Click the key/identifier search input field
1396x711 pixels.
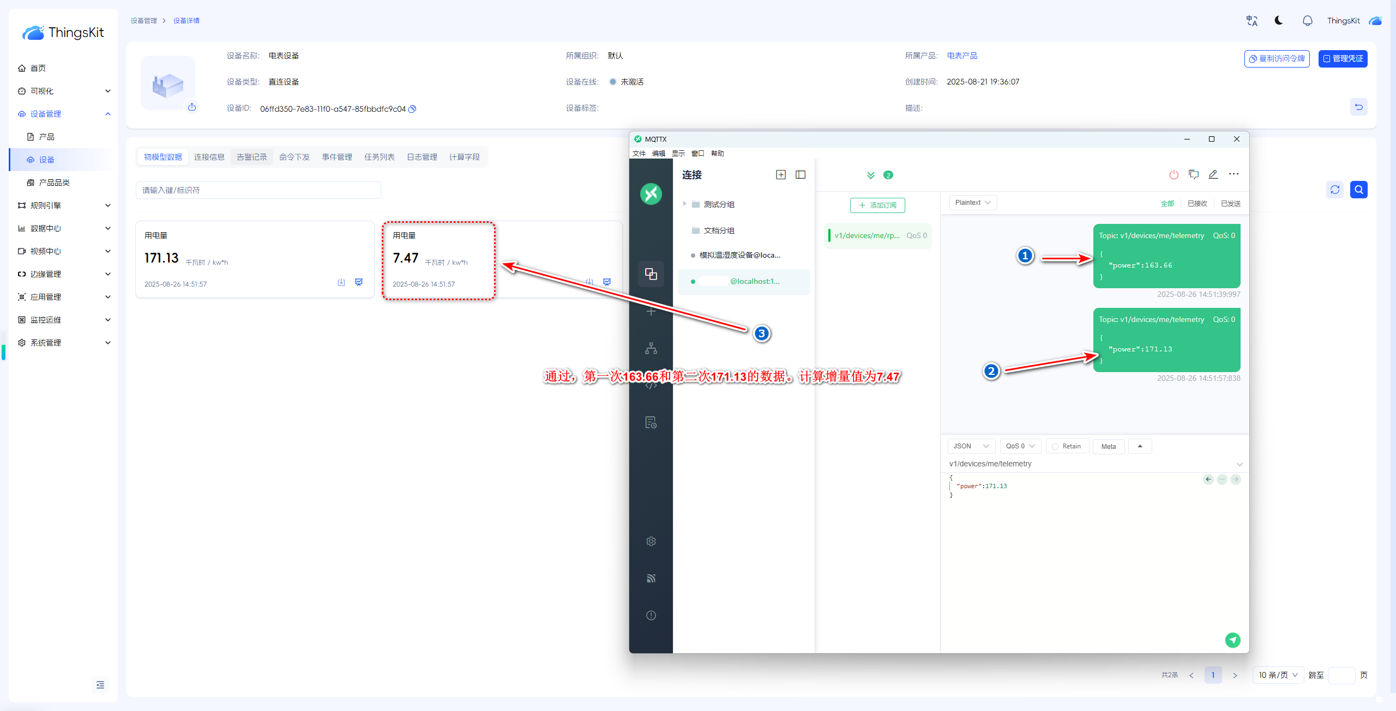[x=258, y=190]
